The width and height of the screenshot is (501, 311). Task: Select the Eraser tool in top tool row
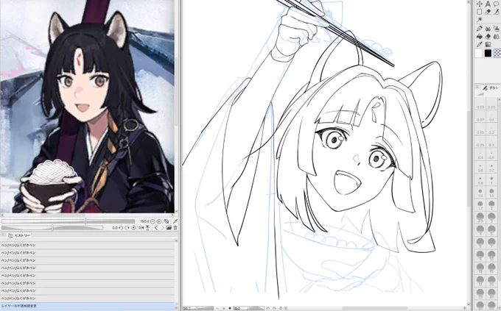(x=488, y=12)
